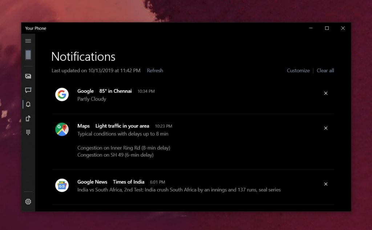The image size is (372, 230).
Task: Dismiss the Maps light traffic notification
Action: [x=325, y=128]
